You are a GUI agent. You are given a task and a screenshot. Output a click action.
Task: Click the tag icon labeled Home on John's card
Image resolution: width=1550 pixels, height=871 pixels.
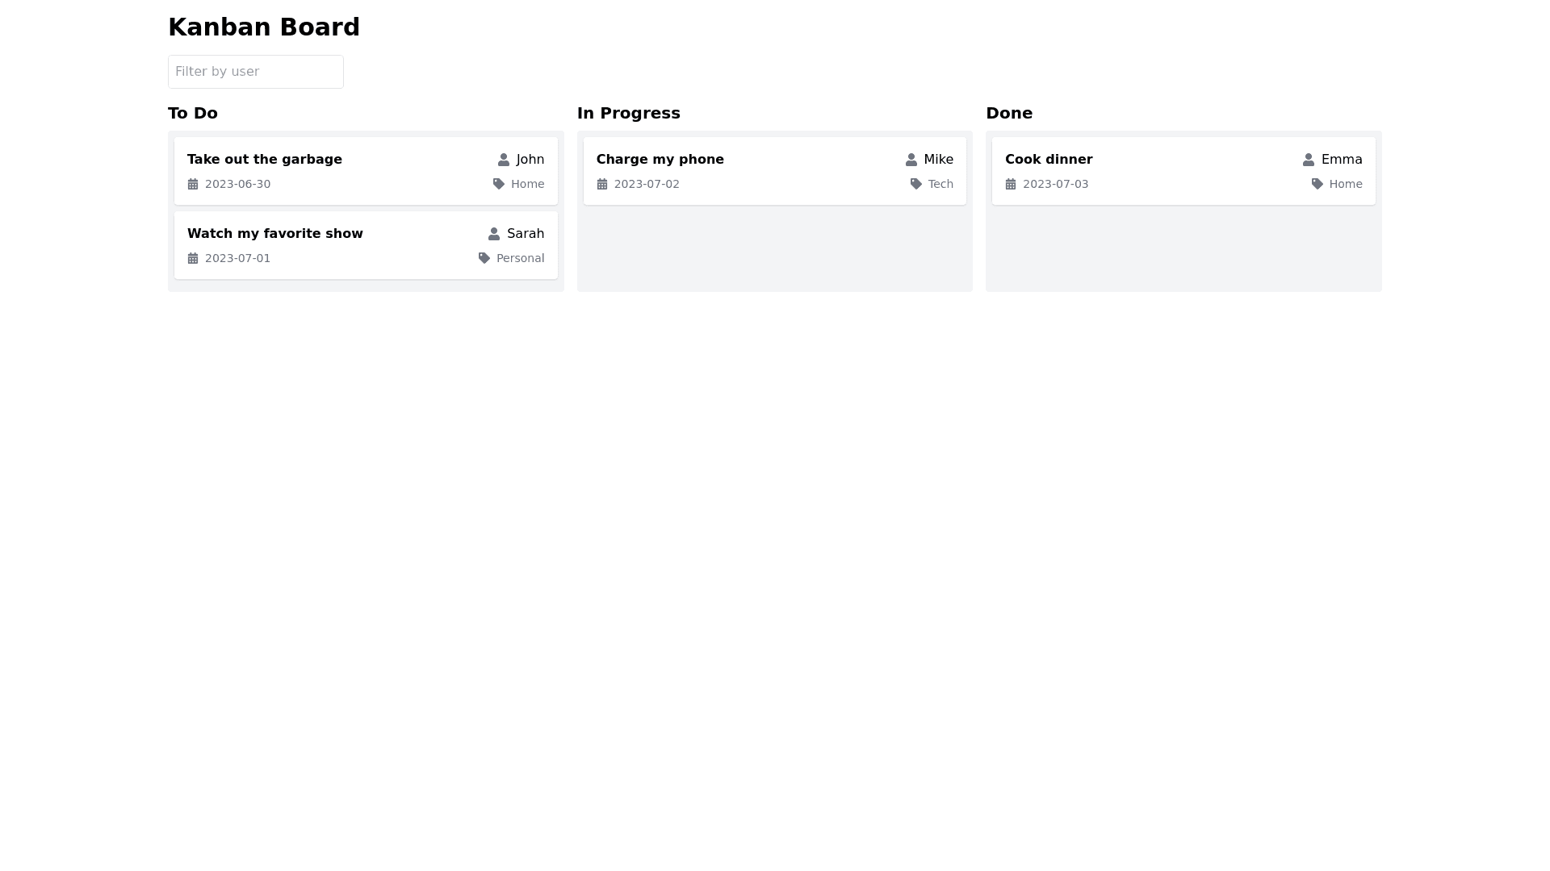point(498,184)
